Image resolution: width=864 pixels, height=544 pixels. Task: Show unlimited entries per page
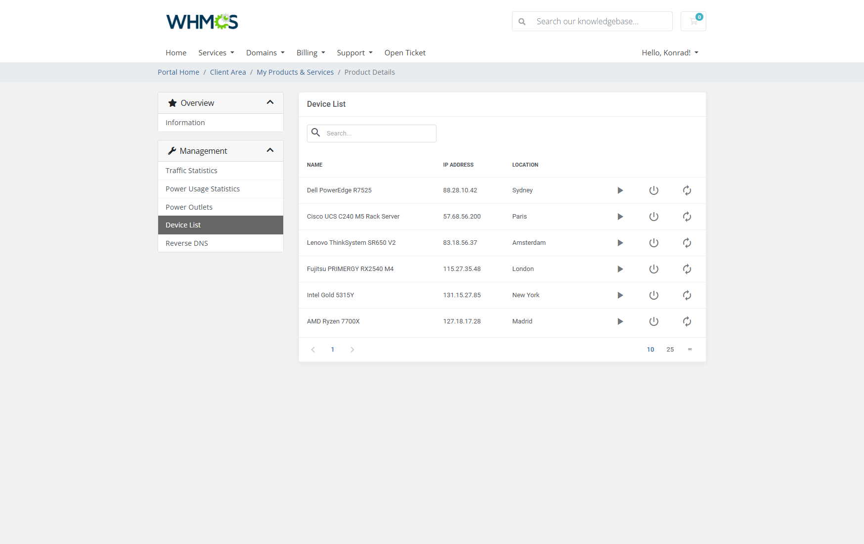[x=690, y=350]
